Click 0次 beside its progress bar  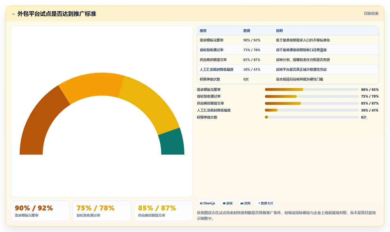[364, 117]
